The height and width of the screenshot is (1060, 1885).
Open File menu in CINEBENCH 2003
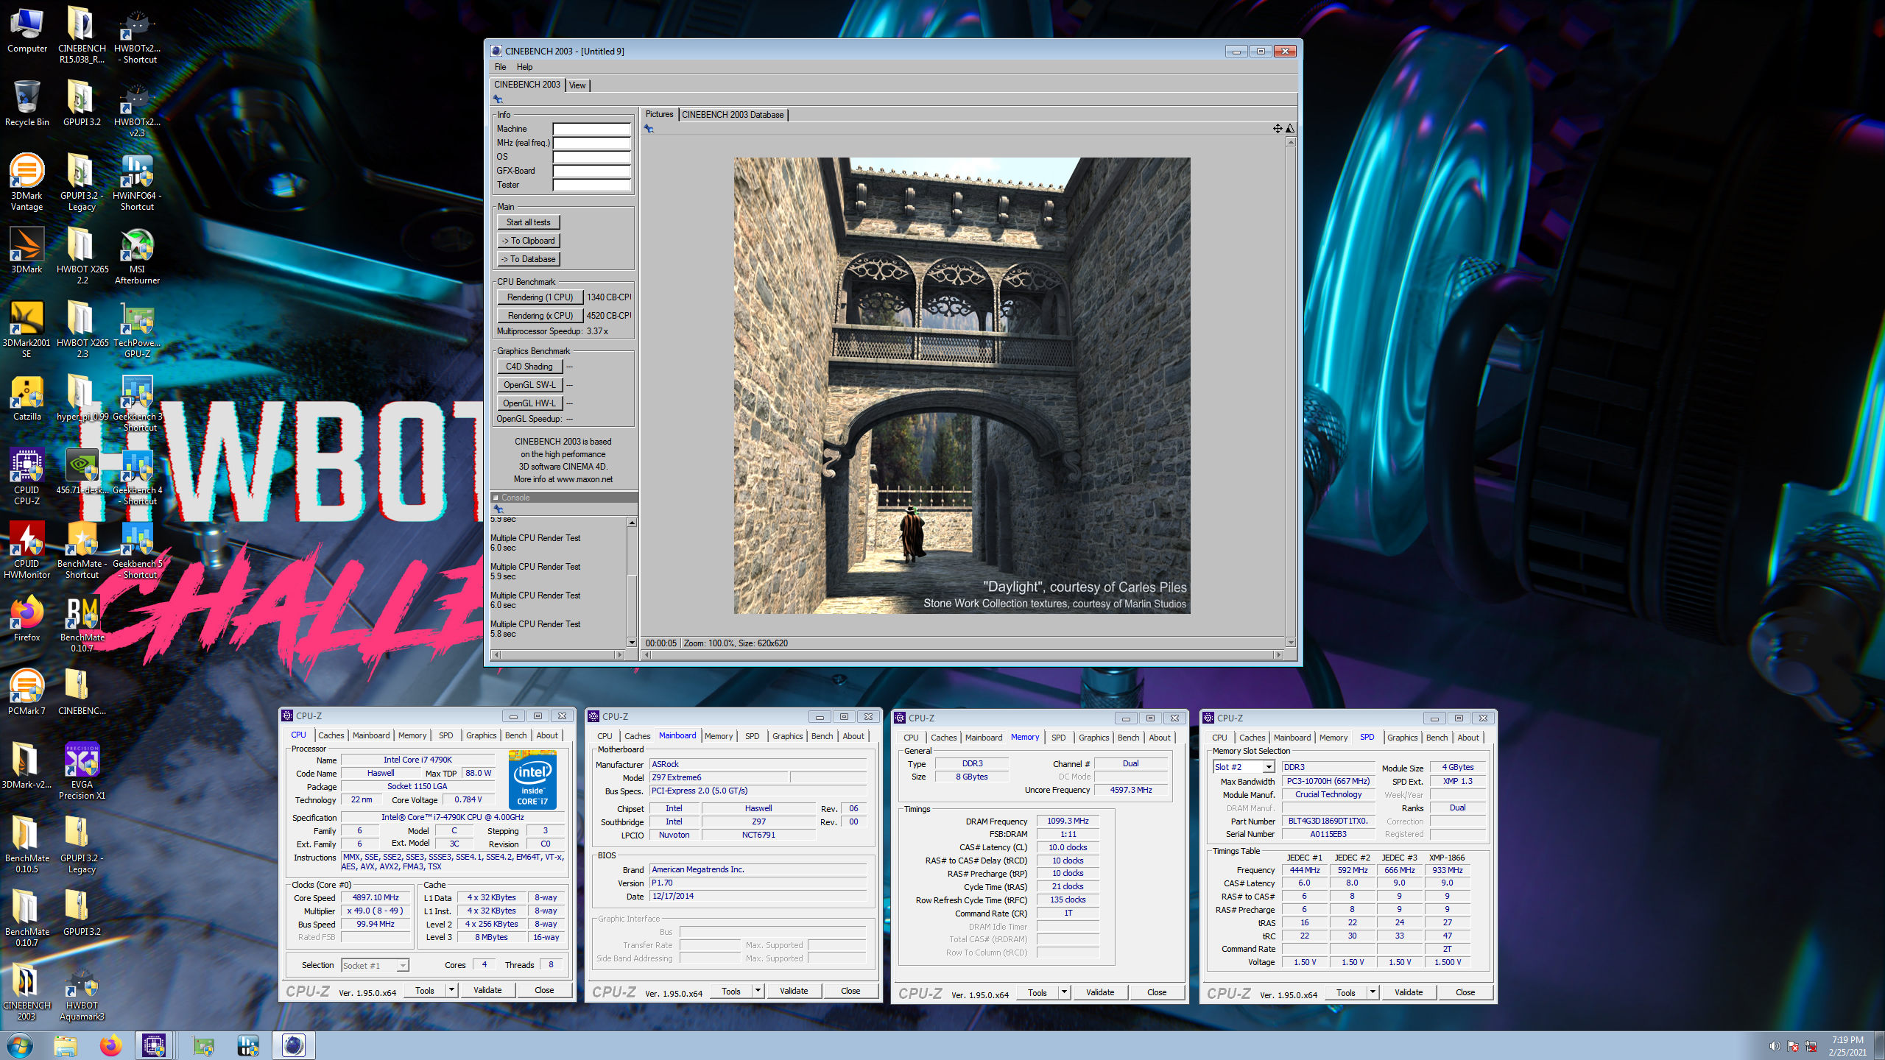(500, 67)
